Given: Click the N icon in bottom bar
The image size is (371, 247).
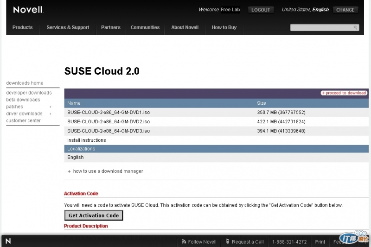Looking at the screenshot, I should [x=8, y=241].
